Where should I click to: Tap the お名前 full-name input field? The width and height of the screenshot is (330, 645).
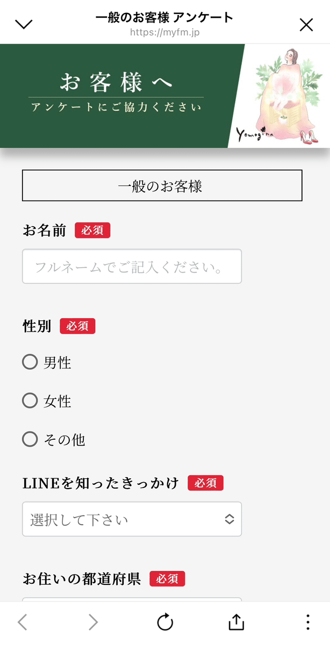[x=132, y=266]
